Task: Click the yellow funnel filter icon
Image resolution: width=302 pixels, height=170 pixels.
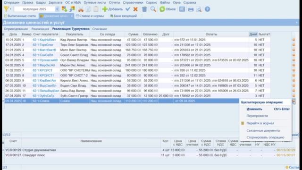Action: click(6, 9)
